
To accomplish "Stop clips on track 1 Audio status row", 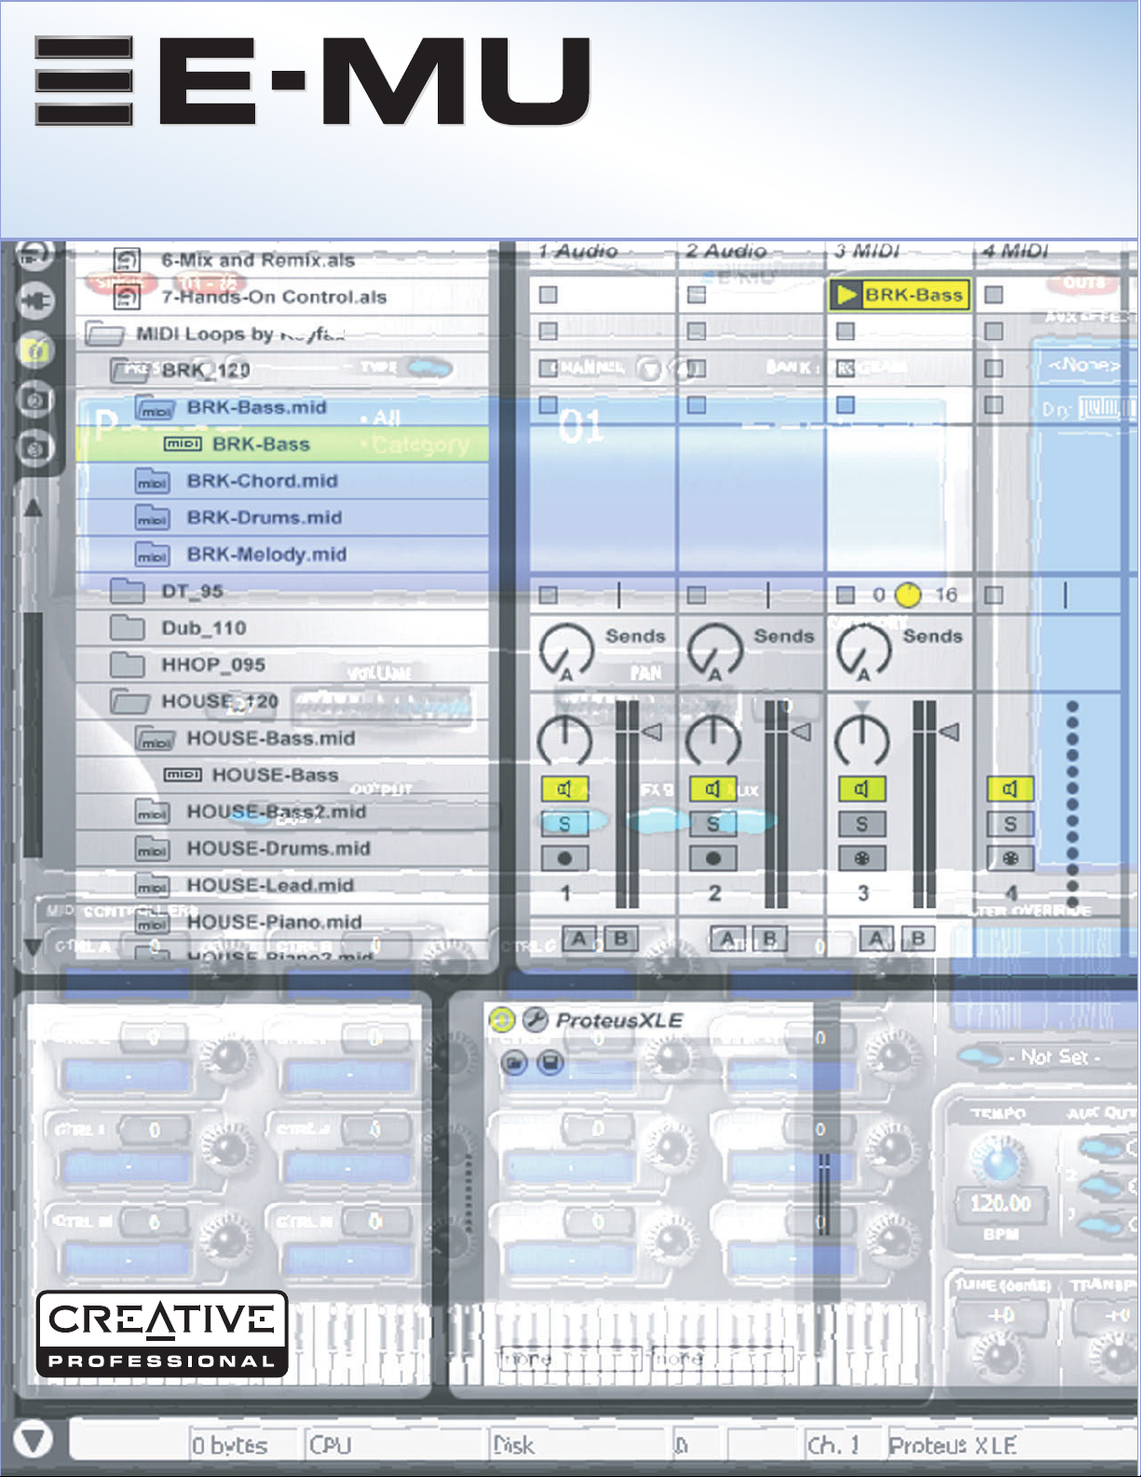I will pyautogui.click(x=549, y=595).
